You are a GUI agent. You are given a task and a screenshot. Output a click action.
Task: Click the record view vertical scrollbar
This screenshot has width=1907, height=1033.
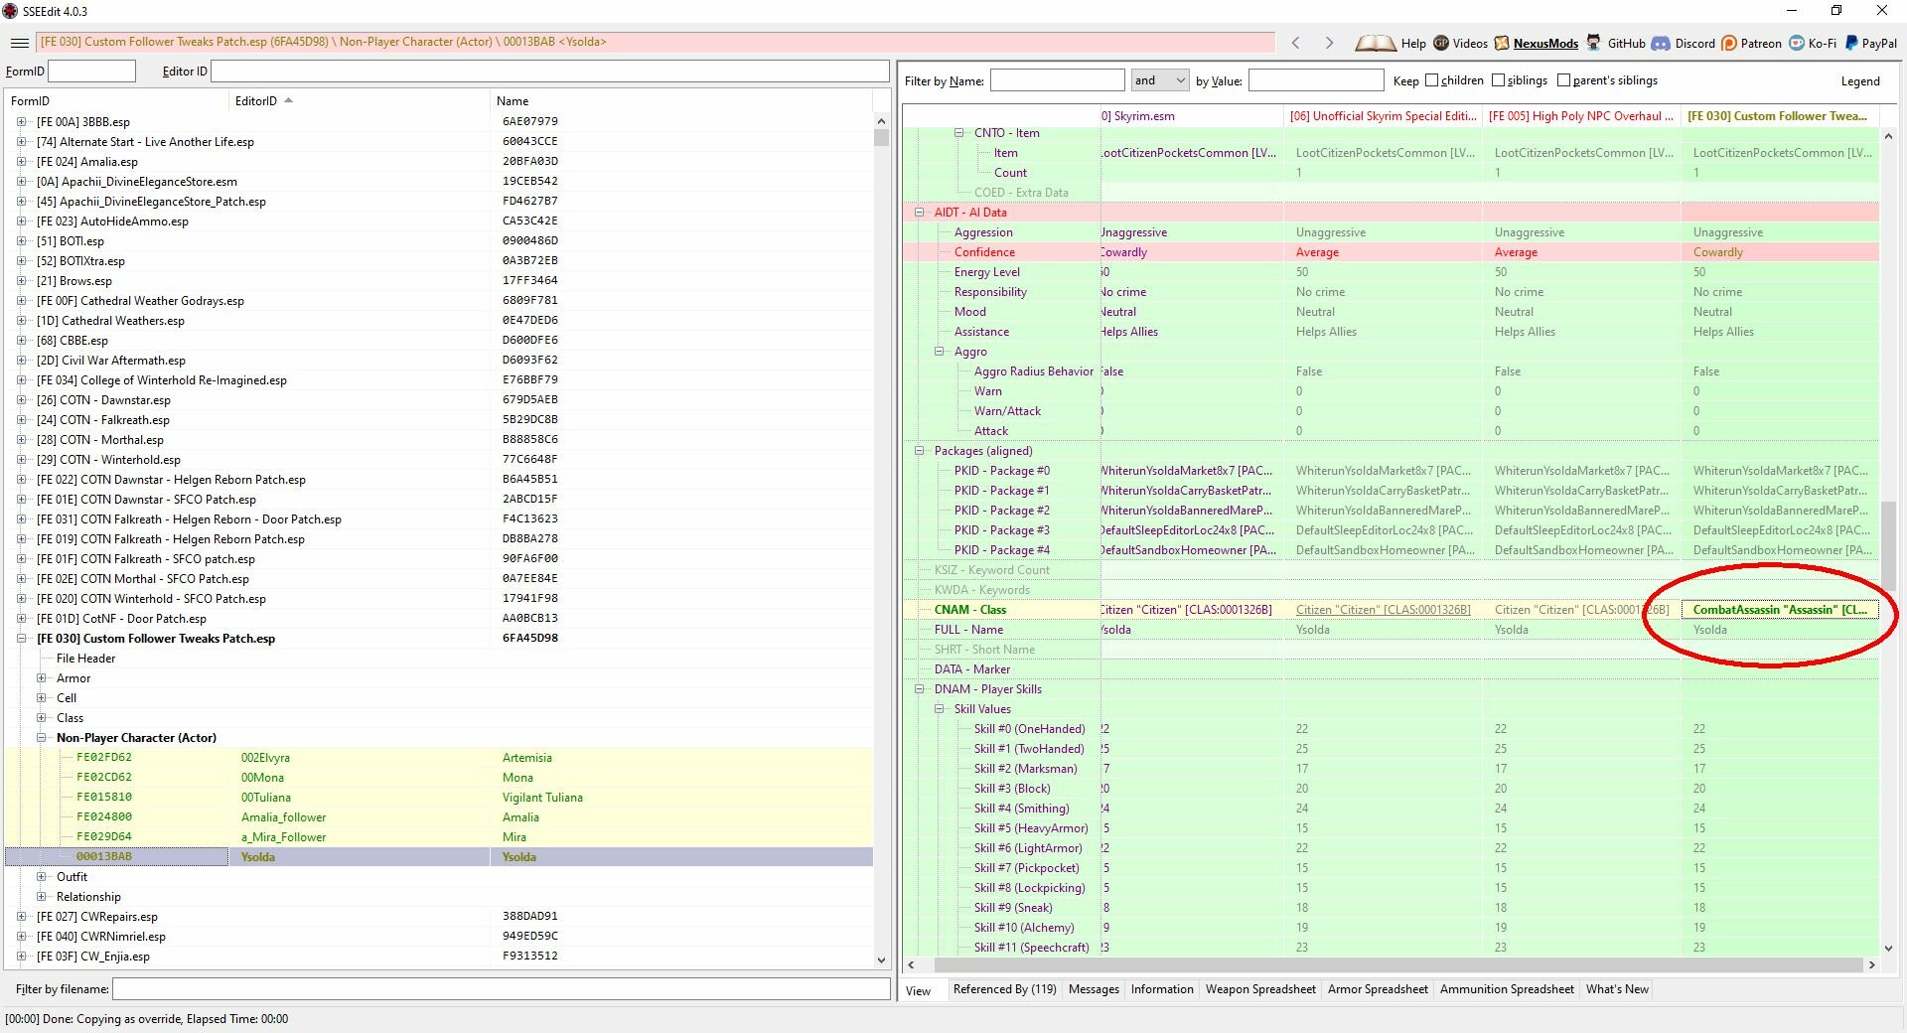(1888, 541)
